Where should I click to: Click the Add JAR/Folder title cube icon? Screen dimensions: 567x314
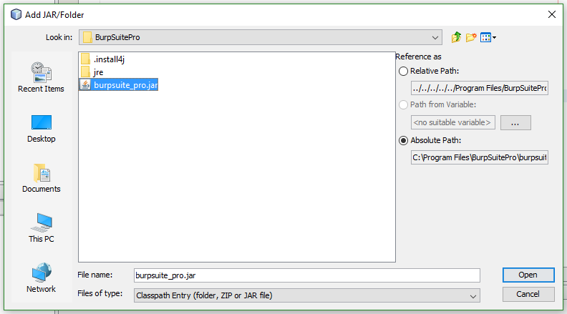pos(16,14)
